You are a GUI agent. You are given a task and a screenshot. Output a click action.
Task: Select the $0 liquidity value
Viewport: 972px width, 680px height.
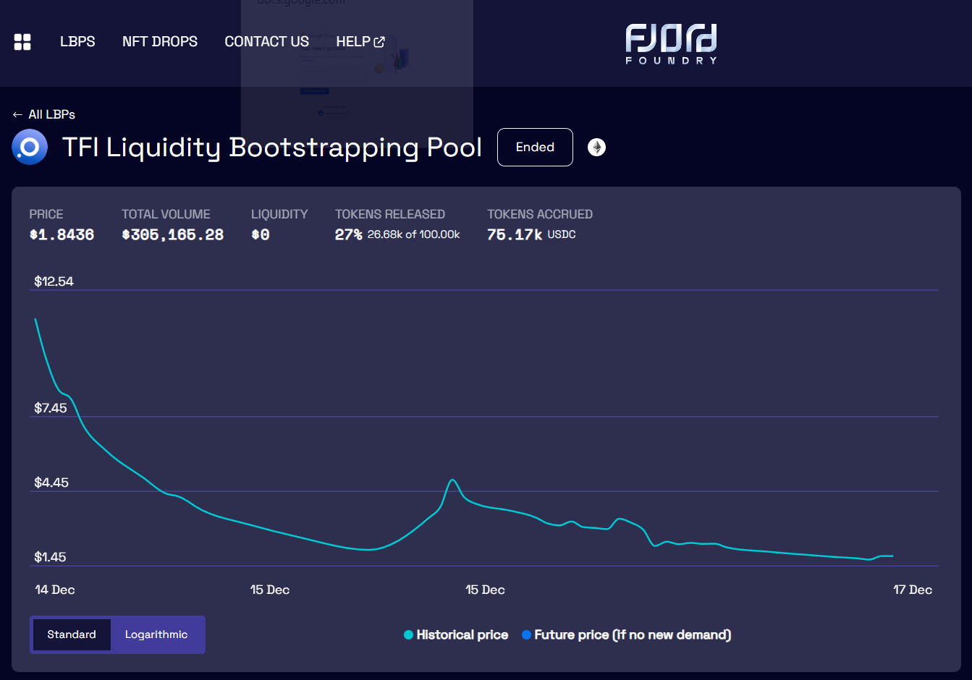(261, 234)
